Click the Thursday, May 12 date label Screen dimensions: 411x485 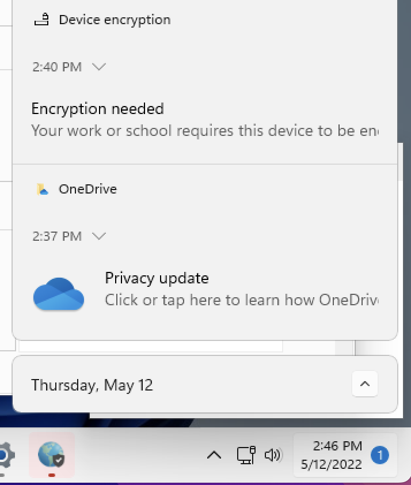coord(92,385)
